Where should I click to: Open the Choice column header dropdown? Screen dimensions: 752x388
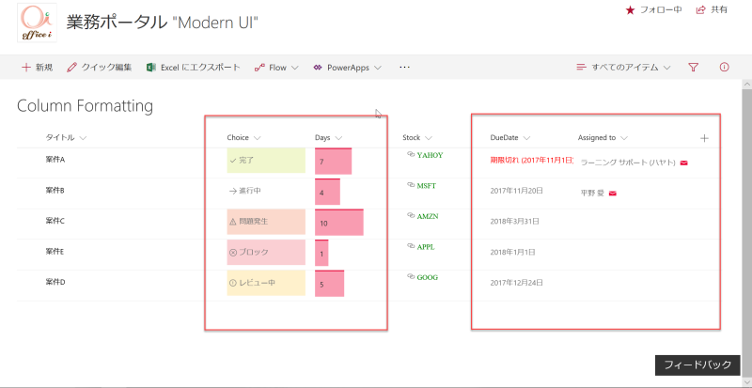pos(243,138)
